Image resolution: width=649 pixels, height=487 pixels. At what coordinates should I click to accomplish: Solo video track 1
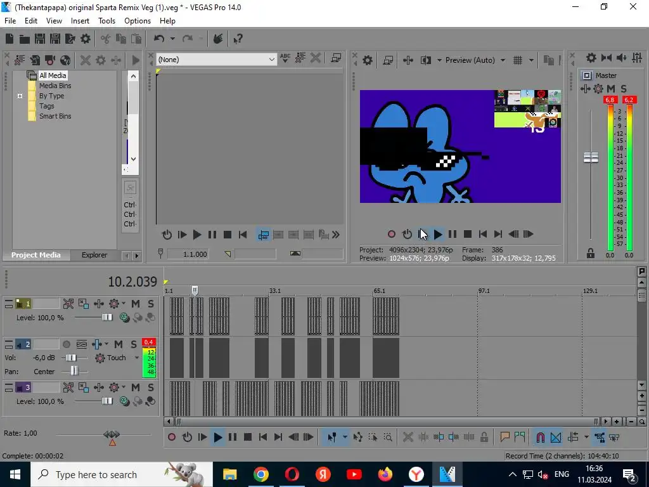coord(151,304)
